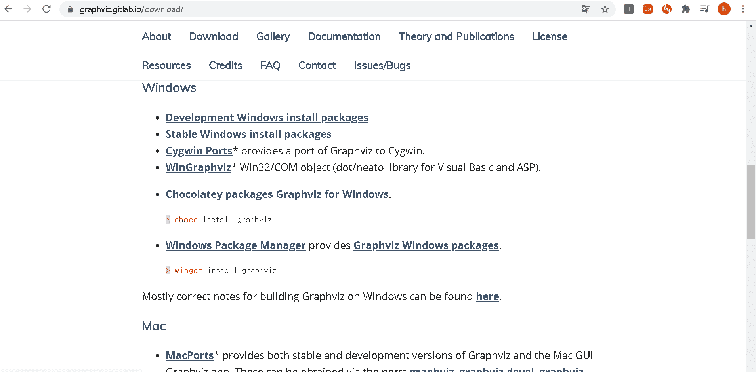This screenshot has height=372, width=756.
Task: Open the MacPorts link
Action: pyautogui.click(x=190, y=355)
